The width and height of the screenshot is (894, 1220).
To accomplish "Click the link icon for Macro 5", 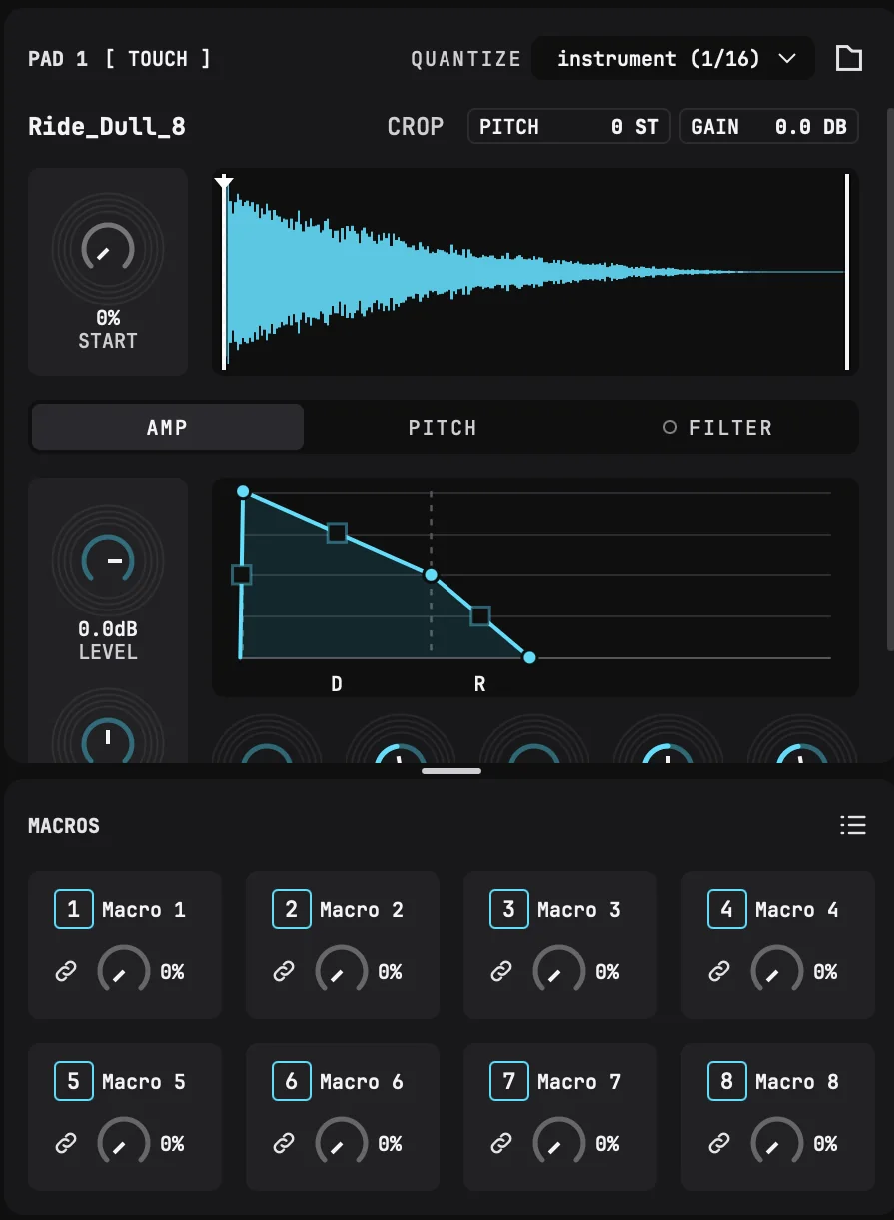I will point(66,1143).
